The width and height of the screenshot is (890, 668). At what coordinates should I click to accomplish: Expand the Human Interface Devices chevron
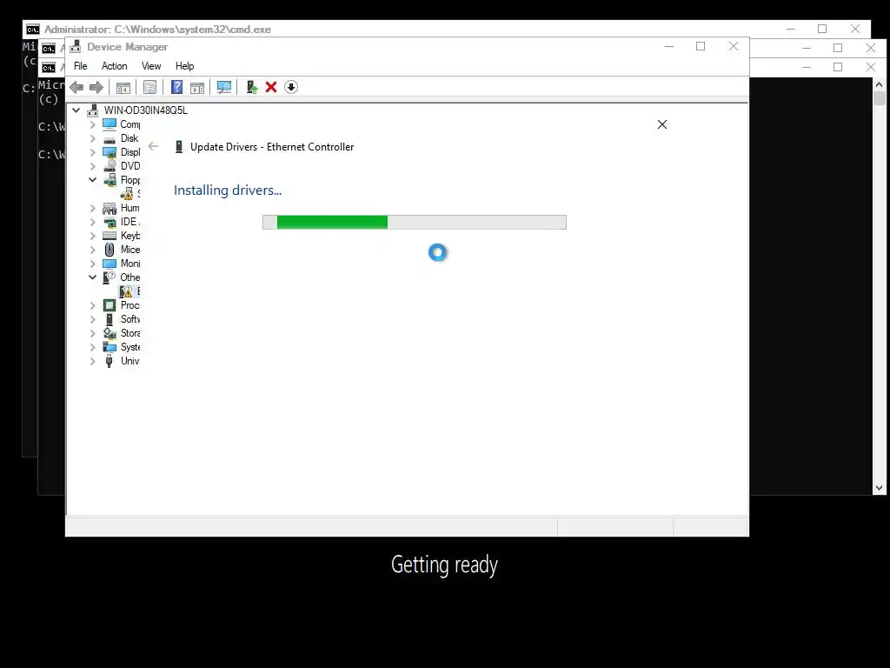click(92, 208)
